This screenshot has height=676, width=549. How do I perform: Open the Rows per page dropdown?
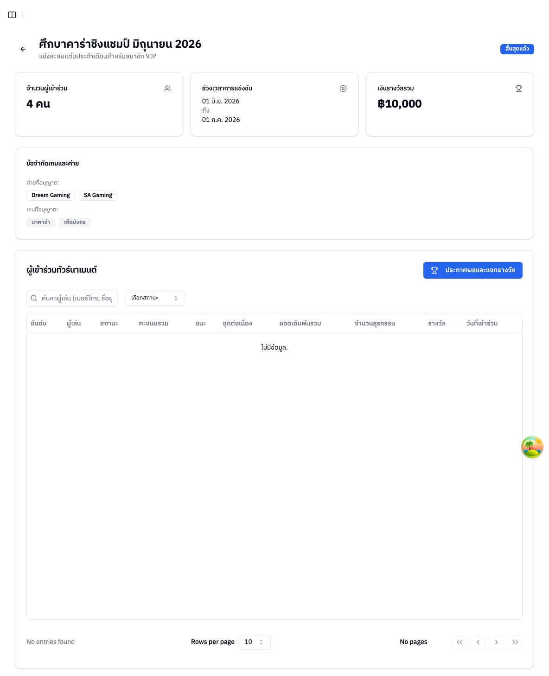255,642
